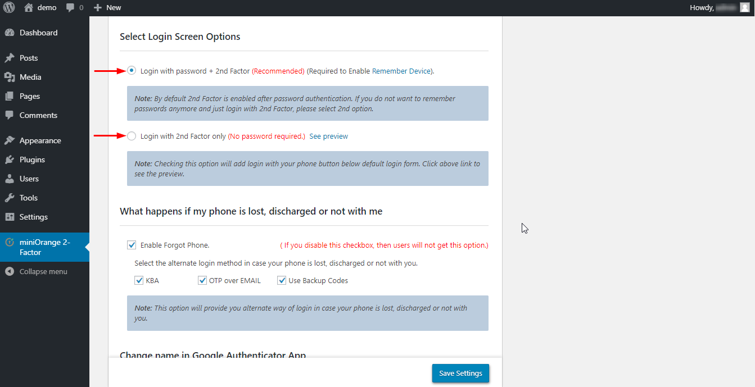Image resolution: width=755 pixels, height=387 pixels.
Task: Open the See preview link
Action: (329, 136)
